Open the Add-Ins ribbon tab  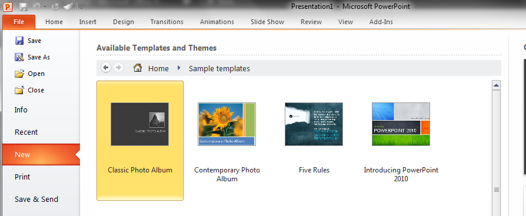coord(381,22)
